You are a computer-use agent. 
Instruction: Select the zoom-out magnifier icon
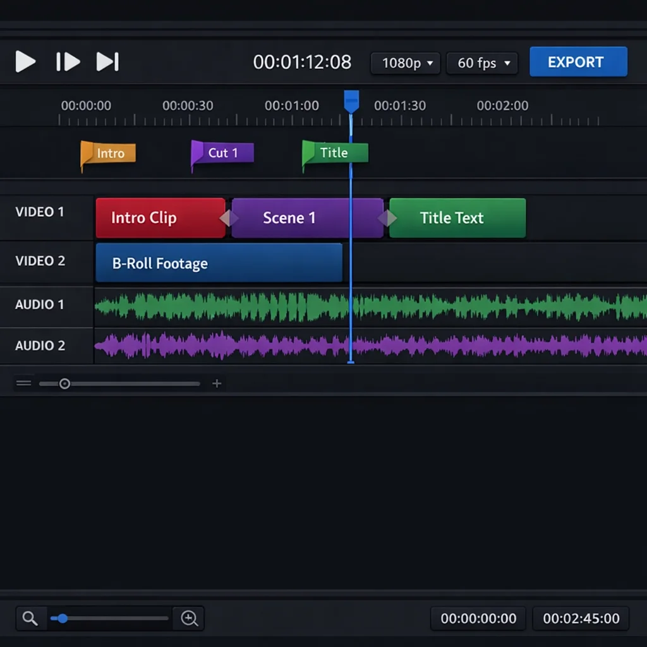[30, 619]
